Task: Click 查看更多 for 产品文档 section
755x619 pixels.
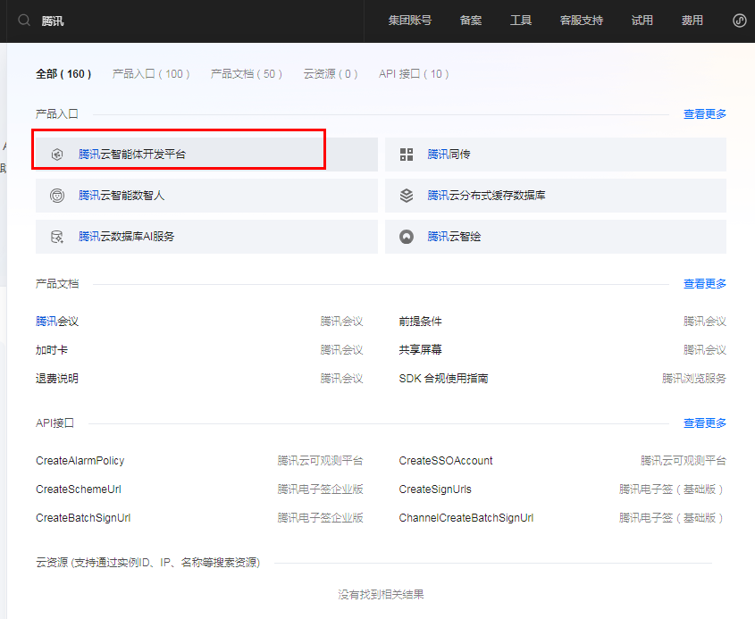Action: [704, 284]
